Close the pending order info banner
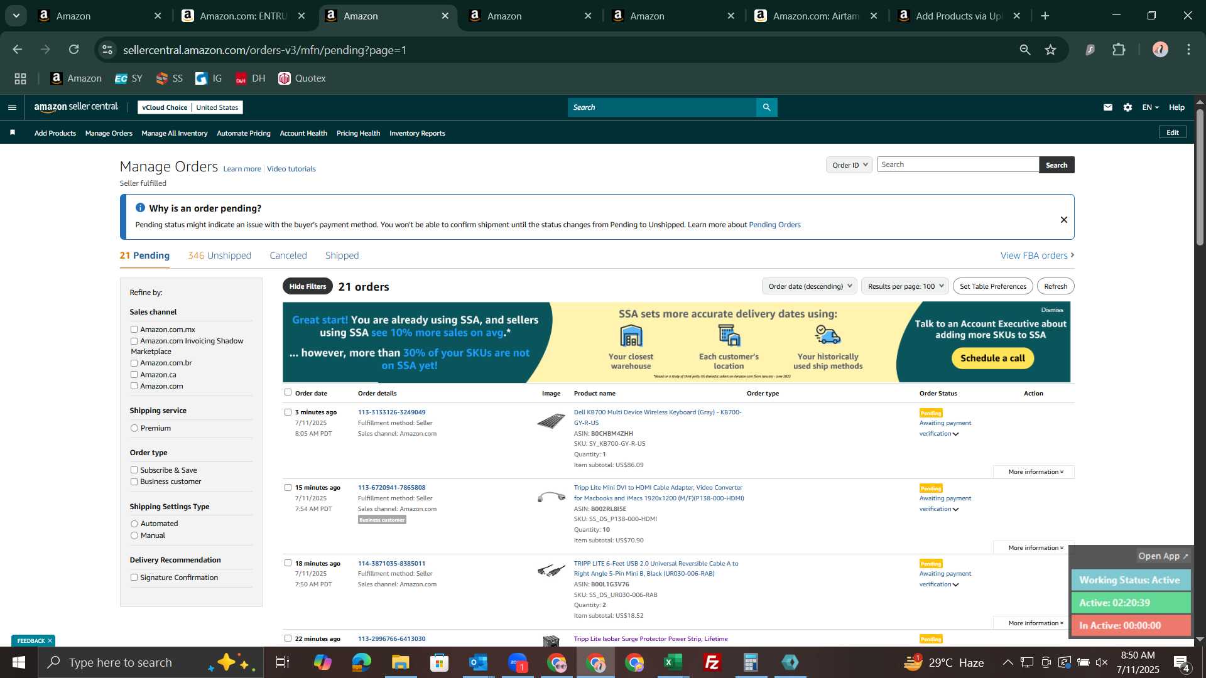The height and width of the screenshot is (678, 1206). click(x=1064, y=220)
